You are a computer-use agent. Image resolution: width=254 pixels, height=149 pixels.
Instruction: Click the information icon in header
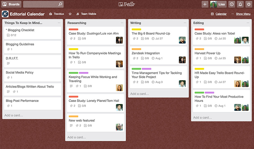232,4
